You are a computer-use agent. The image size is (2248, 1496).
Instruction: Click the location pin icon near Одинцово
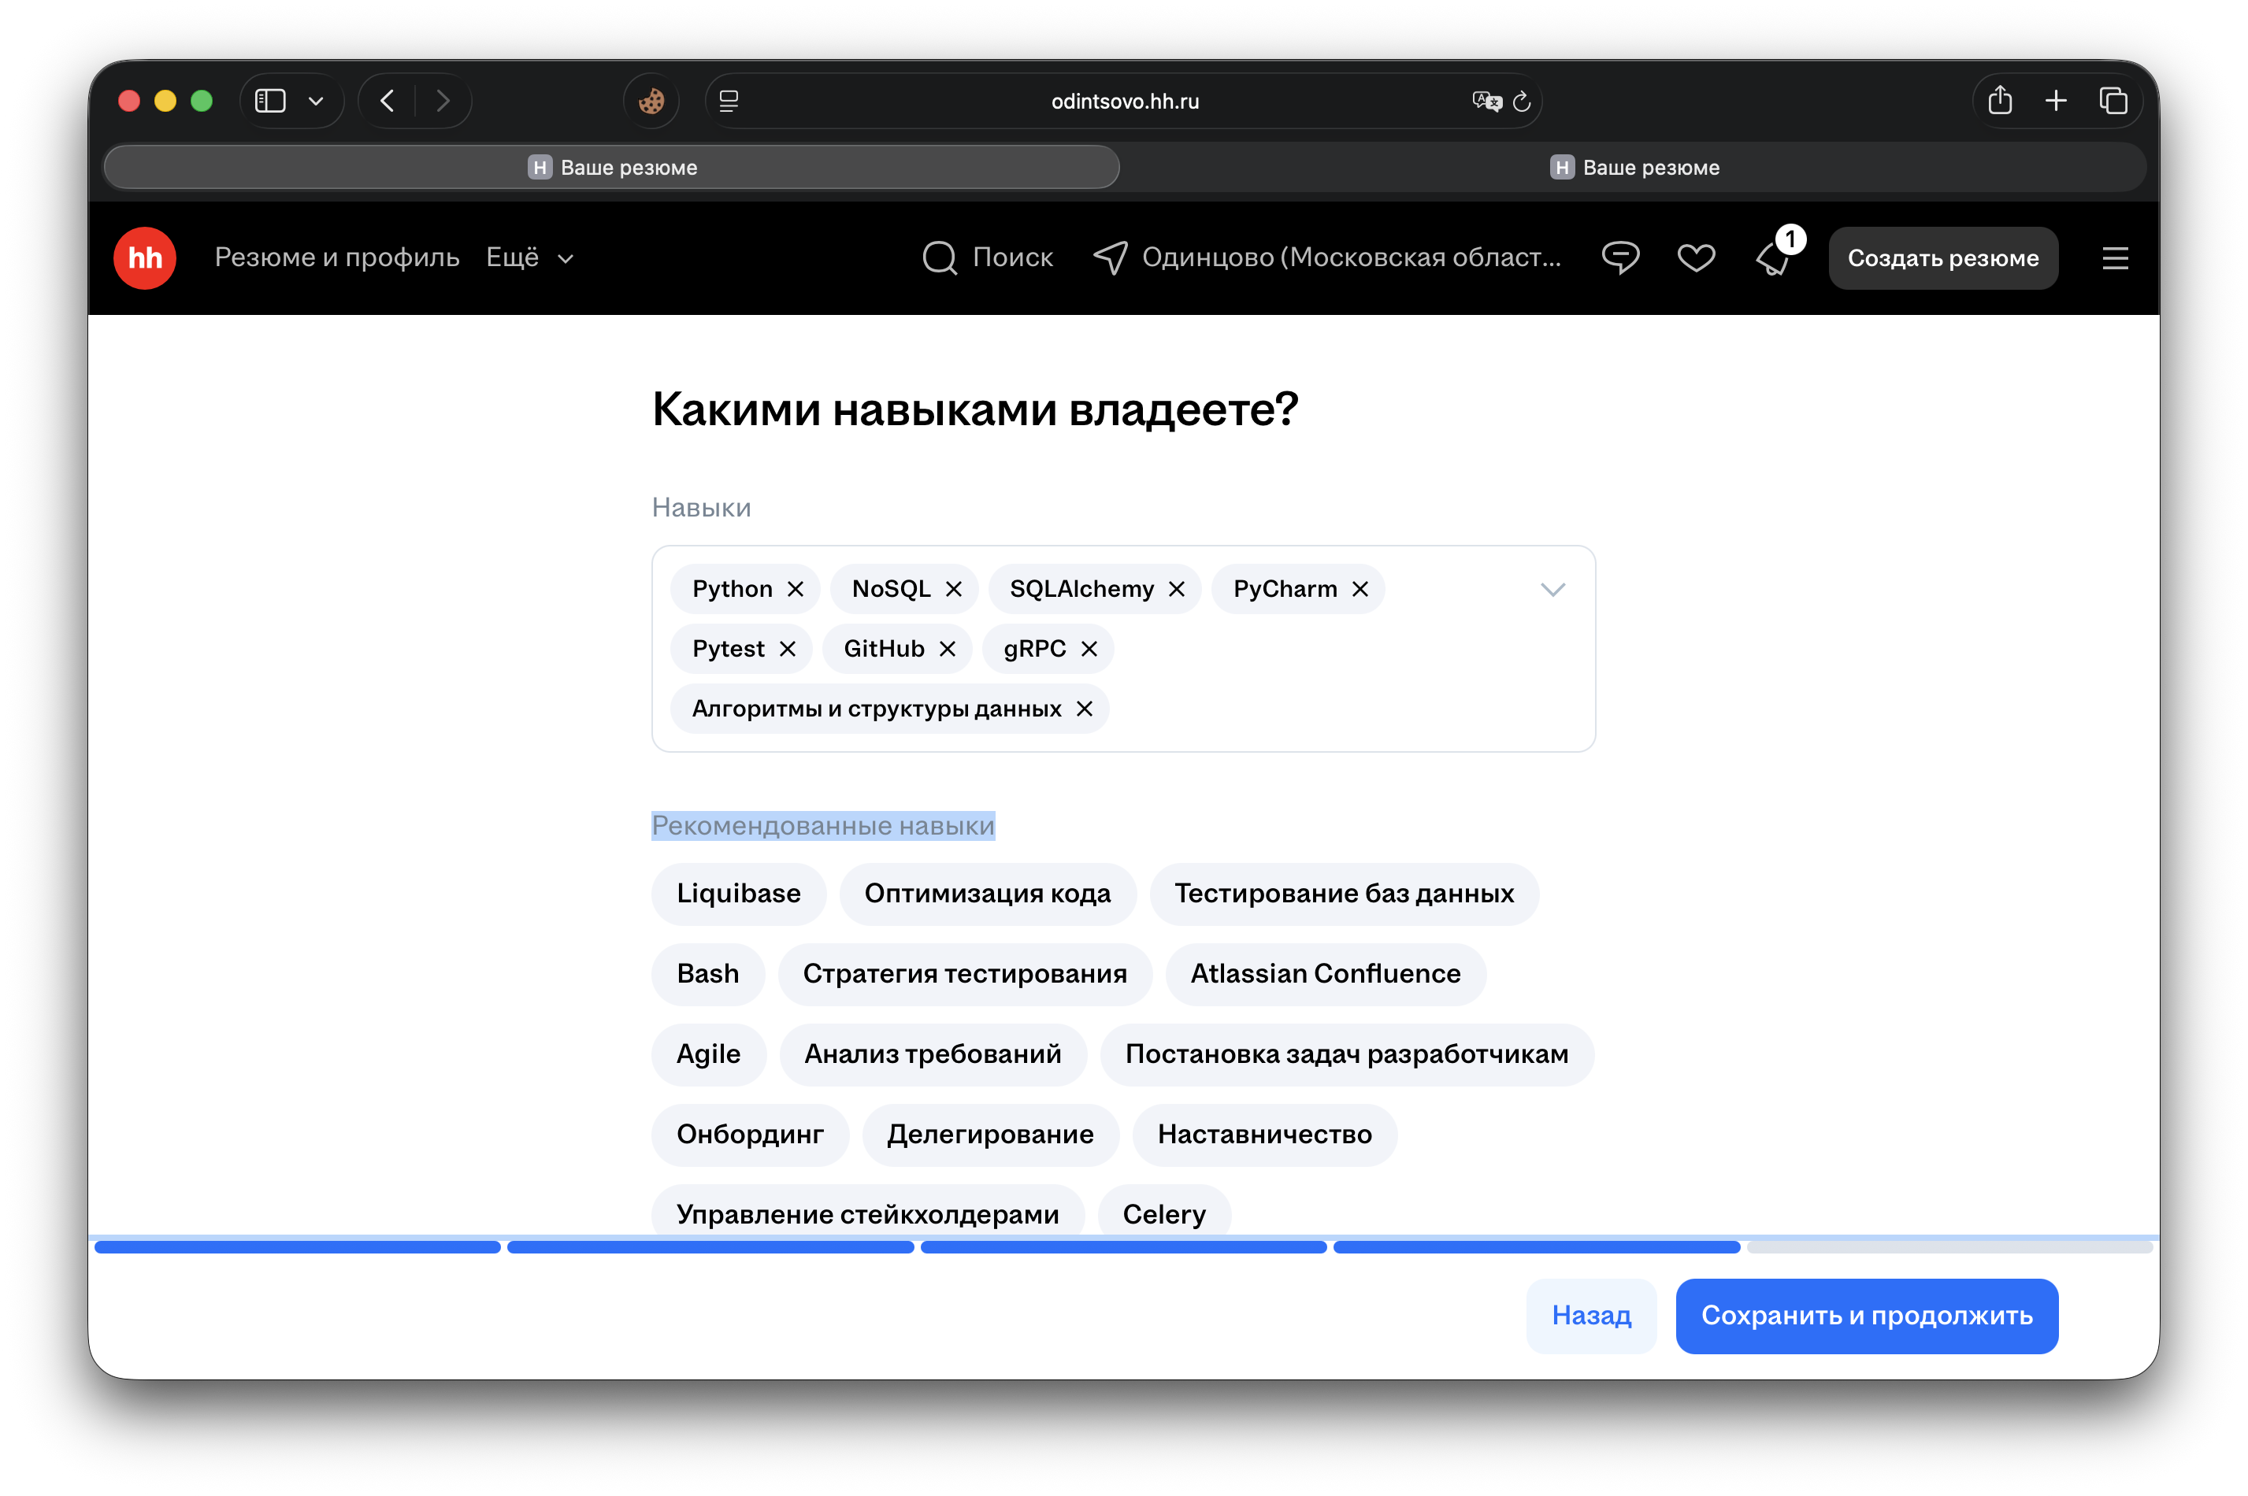(1111, 257)
